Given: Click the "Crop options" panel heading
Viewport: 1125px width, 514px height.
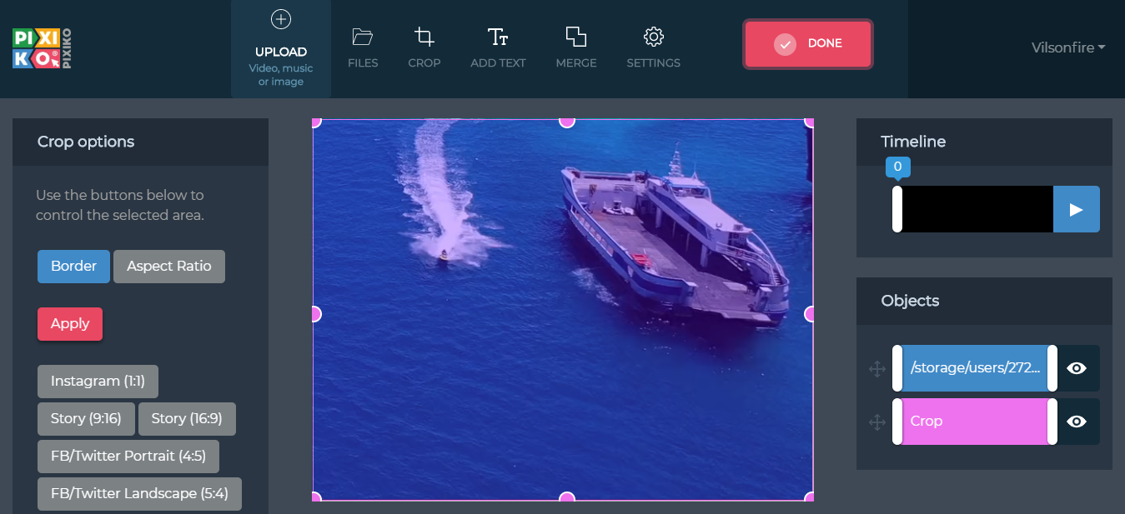Looking at the screenshot, I should coord(86,142).
